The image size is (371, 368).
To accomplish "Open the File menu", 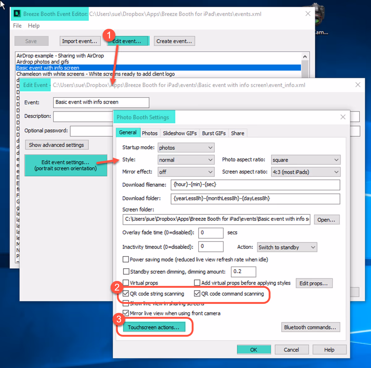I will [17, 26].
